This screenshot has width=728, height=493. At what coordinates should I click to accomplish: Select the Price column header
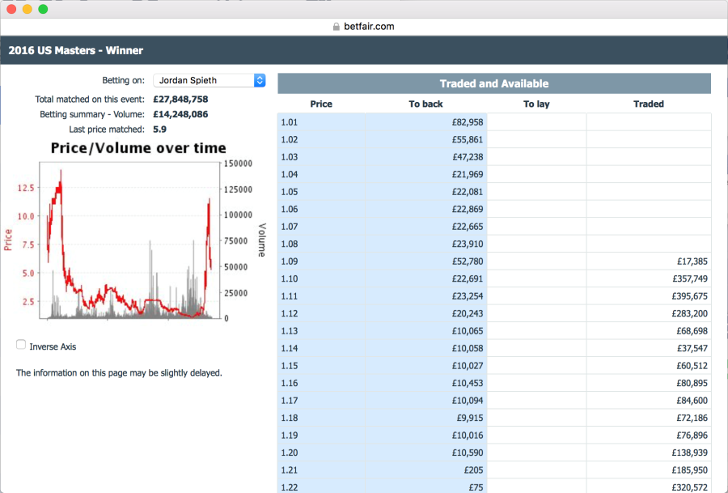click(321, 104)
